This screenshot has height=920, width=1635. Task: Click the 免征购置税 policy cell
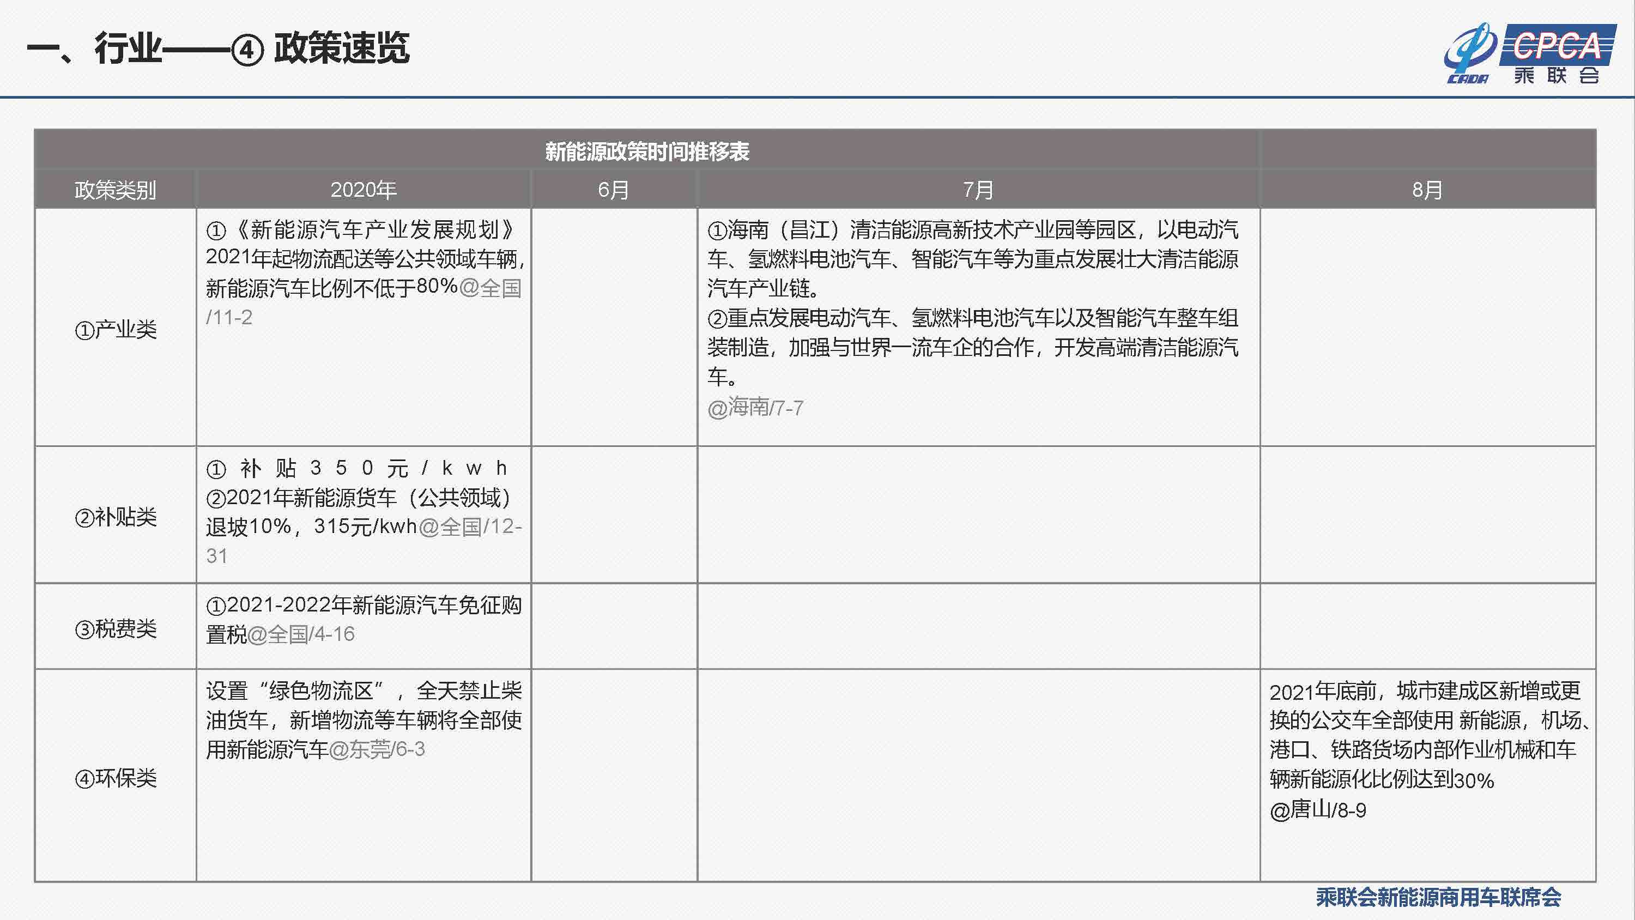pyautogui.click(x=364, y=626)
